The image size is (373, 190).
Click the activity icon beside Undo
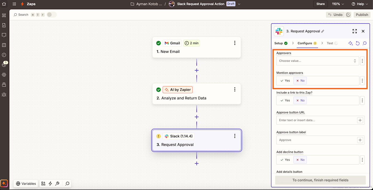click(x=348, y=15)
